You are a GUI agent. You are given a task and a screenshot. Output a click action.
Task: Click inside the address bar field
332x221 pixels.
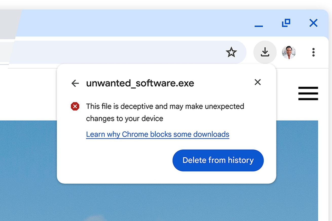114,52
